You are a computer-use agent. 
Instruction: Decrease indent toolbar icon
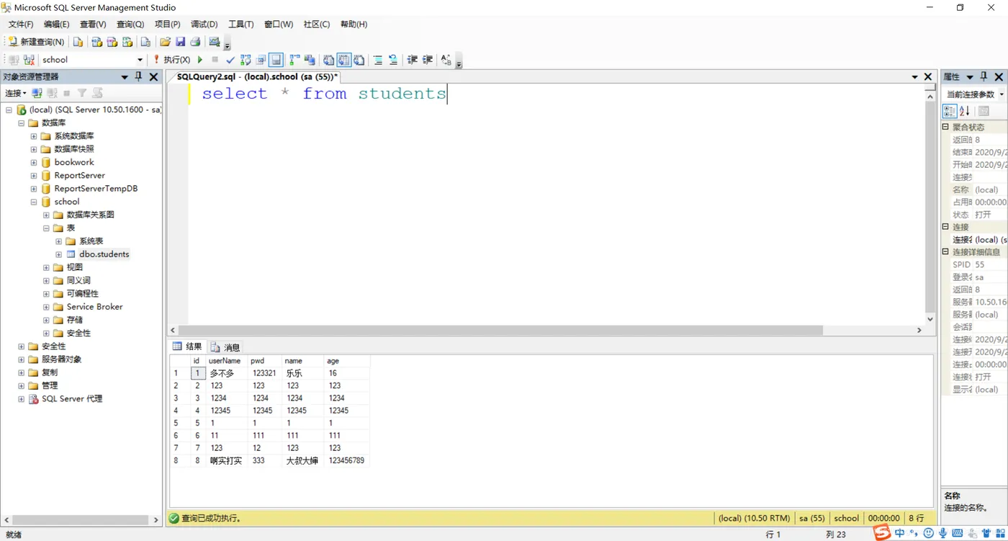coord(413,60)
